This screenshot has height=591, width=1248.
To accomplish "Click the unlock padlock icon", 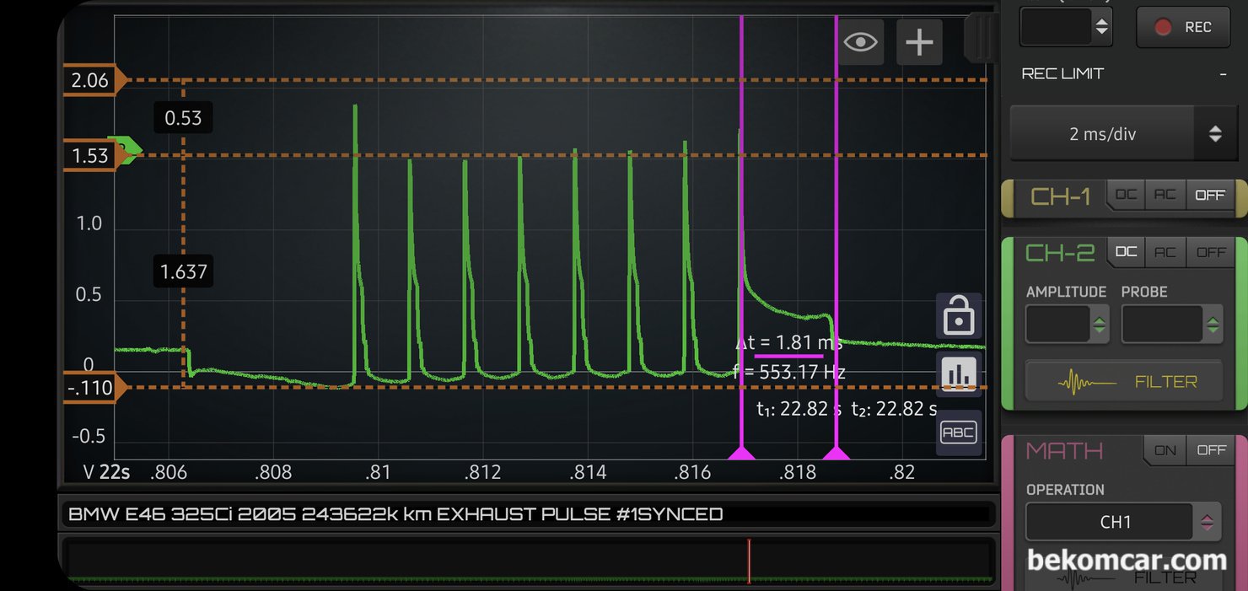I will click(x=958, y=317).
